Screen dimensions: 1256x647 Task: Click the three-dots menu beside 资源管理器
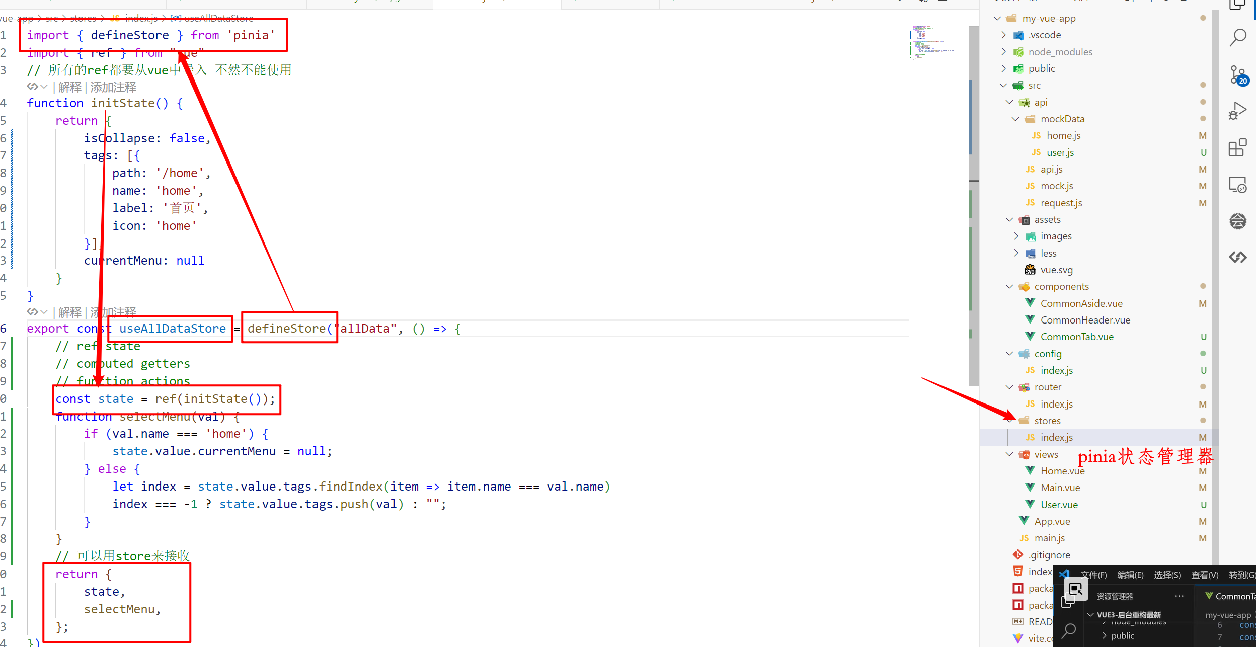pyautogui.click(x=1179, y=596)
